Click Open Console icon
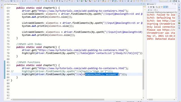Screen dimensions: 181x102 pyautogui.click(x=155, y=10)
